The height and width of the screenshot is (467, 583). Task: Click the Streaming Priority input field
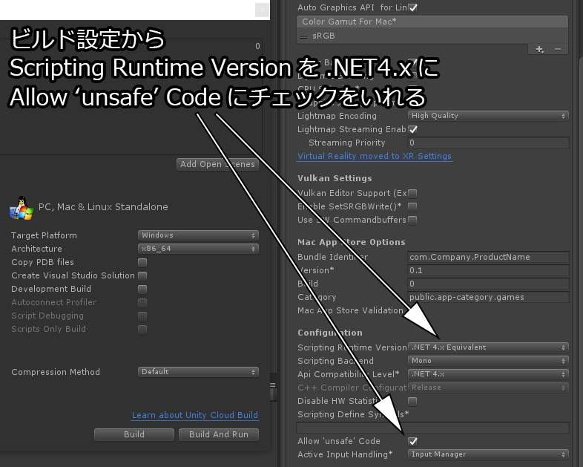click(x=488, y=143)
